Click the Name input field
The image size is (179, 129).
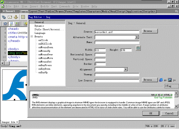tap(117, 42)
